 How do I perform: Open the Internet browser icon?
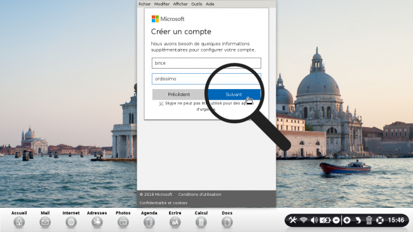tap(71, 222)
